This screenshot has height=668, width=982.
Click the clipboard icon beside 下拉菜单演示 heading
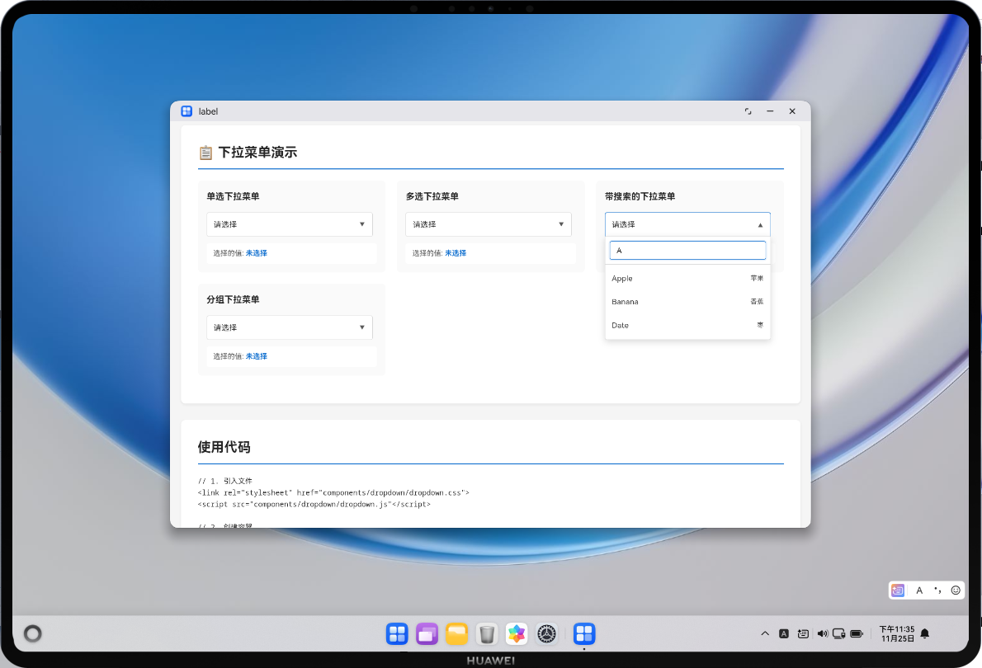click(206, 152)
